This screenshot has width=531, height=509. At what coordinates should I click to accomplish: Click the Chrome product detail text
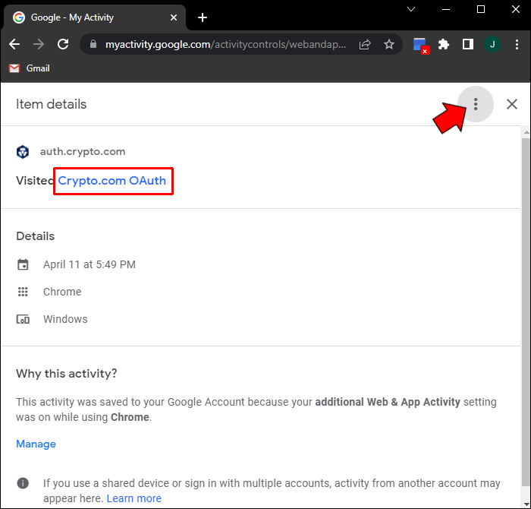pyautogui.click(x=62, y=292)
